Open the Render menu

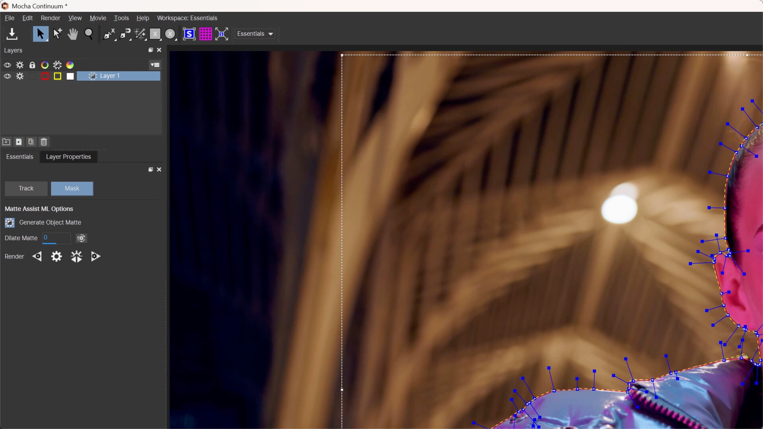(50, 18)
